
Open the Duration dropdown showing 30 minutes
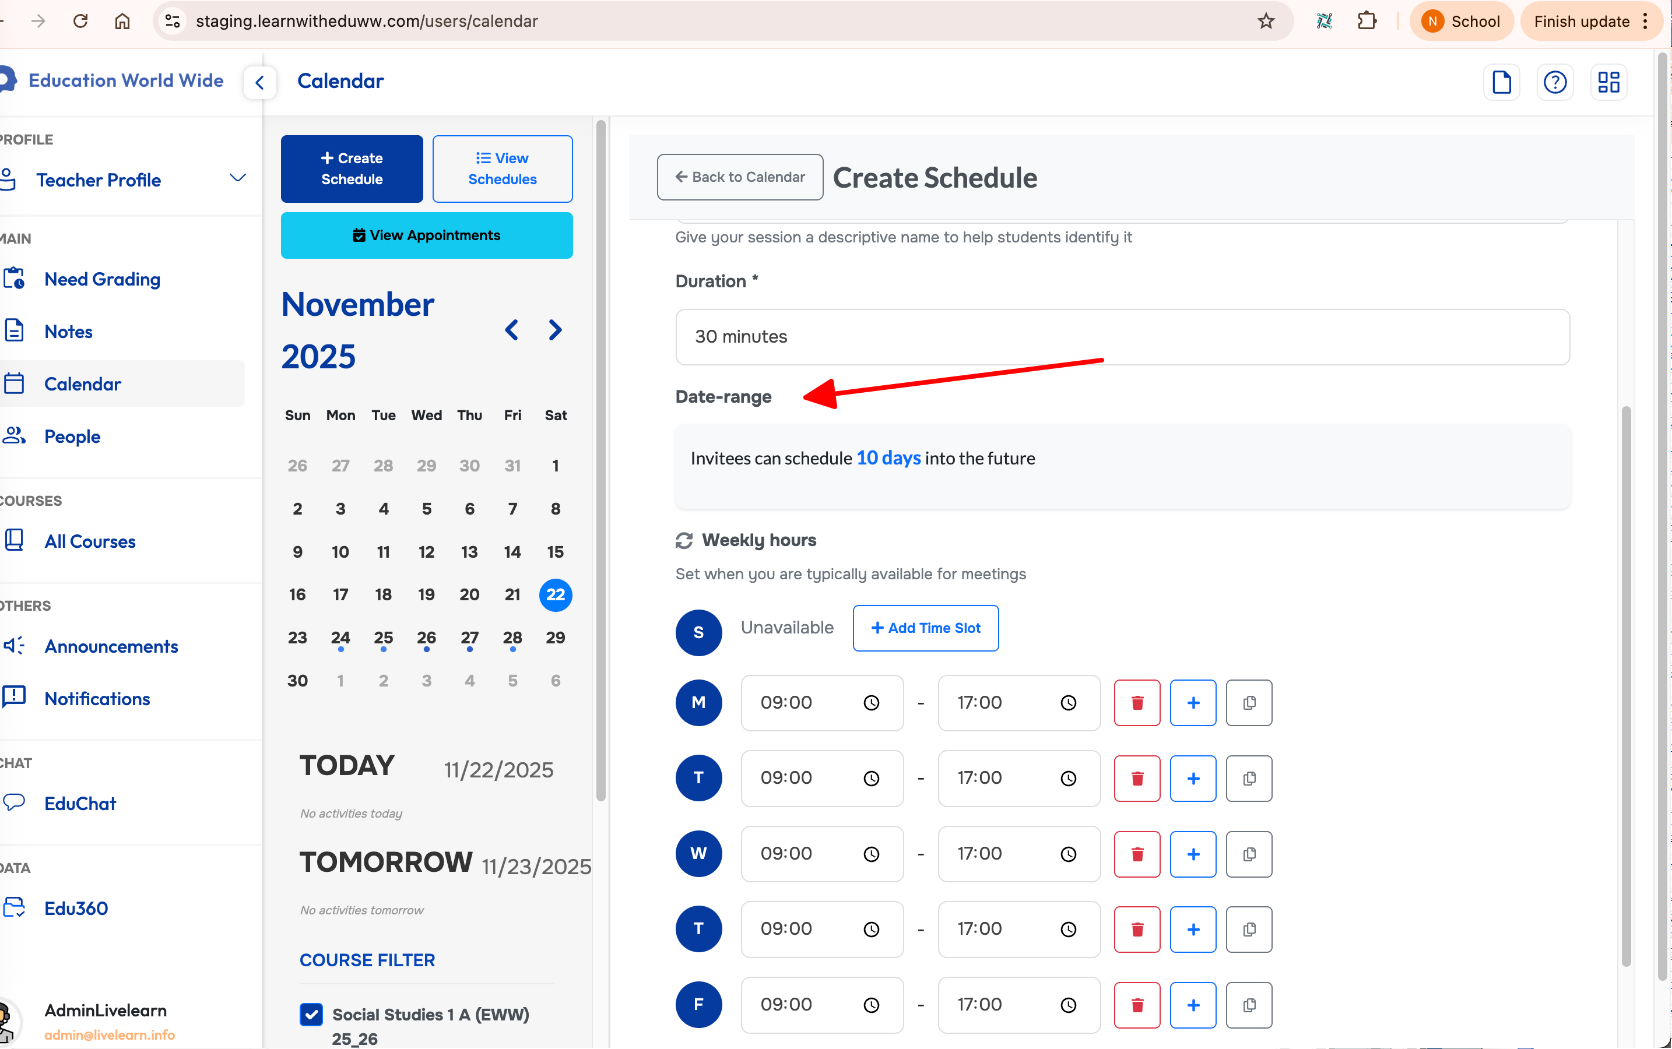tap(1122, 337)
